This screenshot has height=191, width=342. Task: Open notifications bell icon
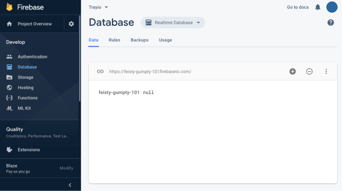pos(318,7)
